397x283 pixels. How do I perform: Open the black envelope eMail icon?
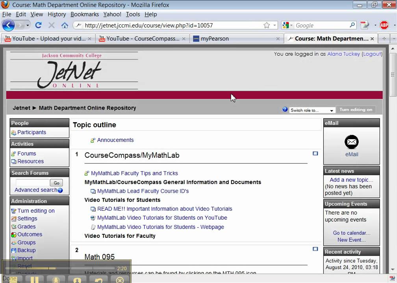tap(352, 142)
